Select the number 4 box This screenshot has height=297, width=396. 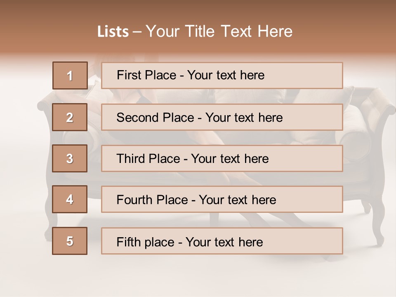click(x=70, y=199)
